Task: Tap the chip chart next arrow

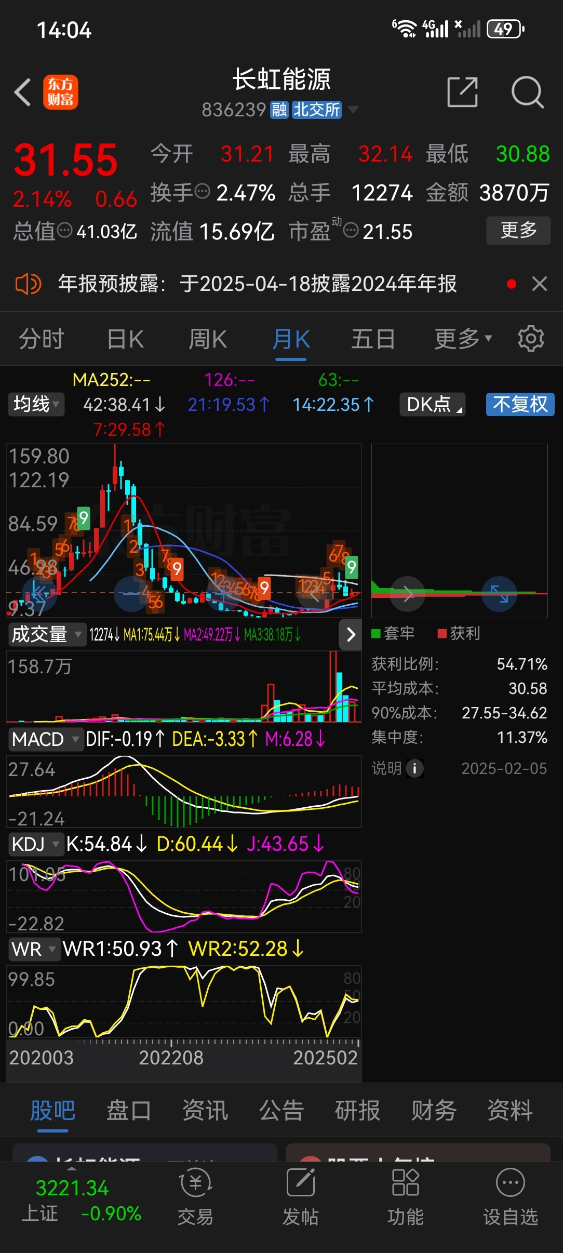Action: (x=408, y=594)
